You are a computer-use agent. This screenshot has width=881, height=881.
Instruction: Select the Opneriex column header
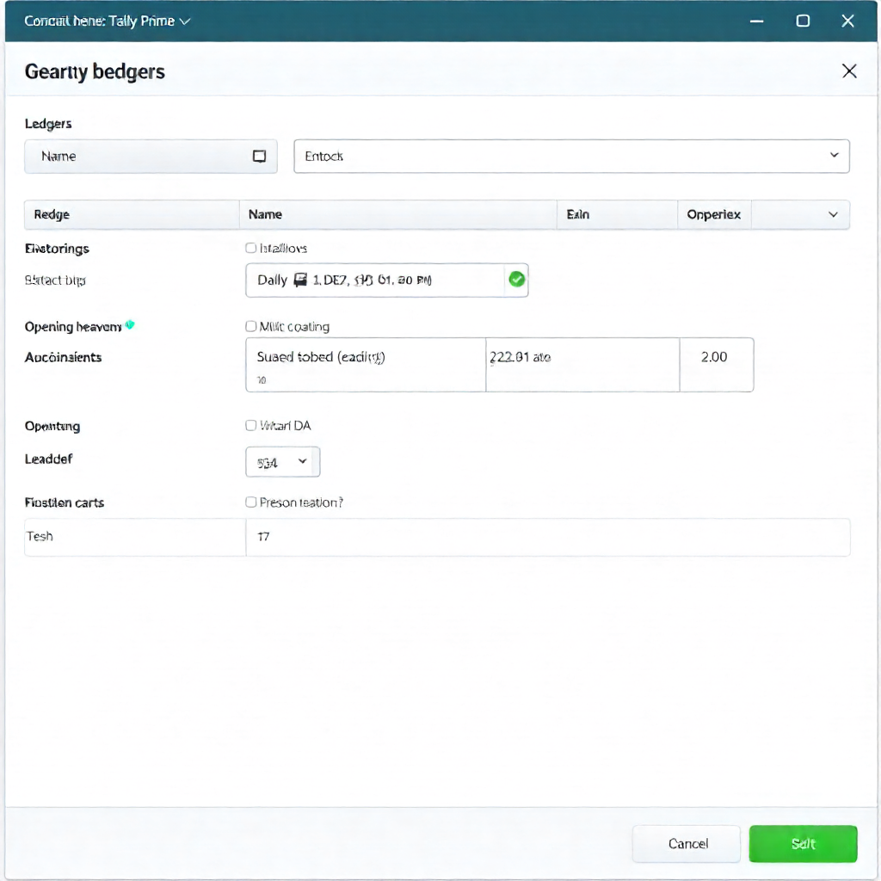[713, 215]
